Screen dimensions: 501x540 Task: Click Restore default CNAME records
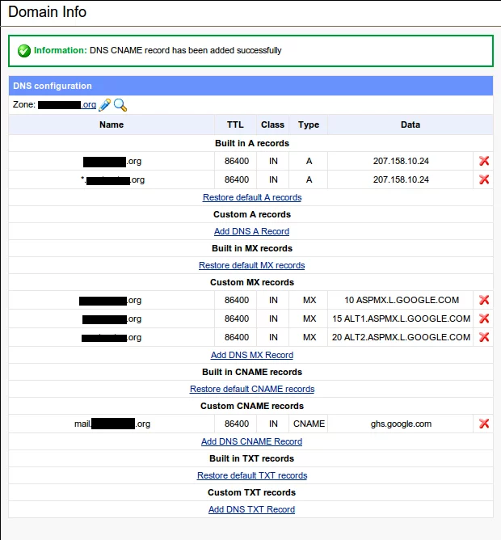click(x=251, y=389)
